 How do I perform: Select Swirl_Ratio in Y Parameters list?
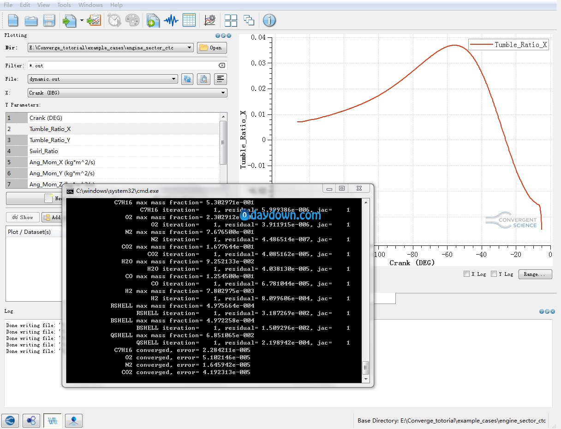pos(44,151)
